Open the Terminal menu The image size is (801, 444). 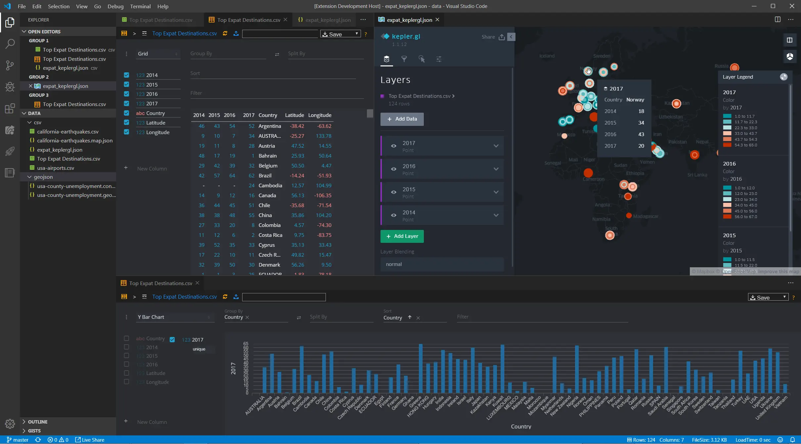pos(140,6)
